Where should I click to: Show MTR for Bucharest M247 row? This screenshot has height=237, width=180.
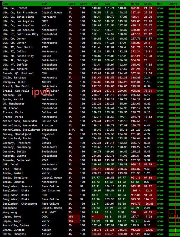click(x=160, y=160)
